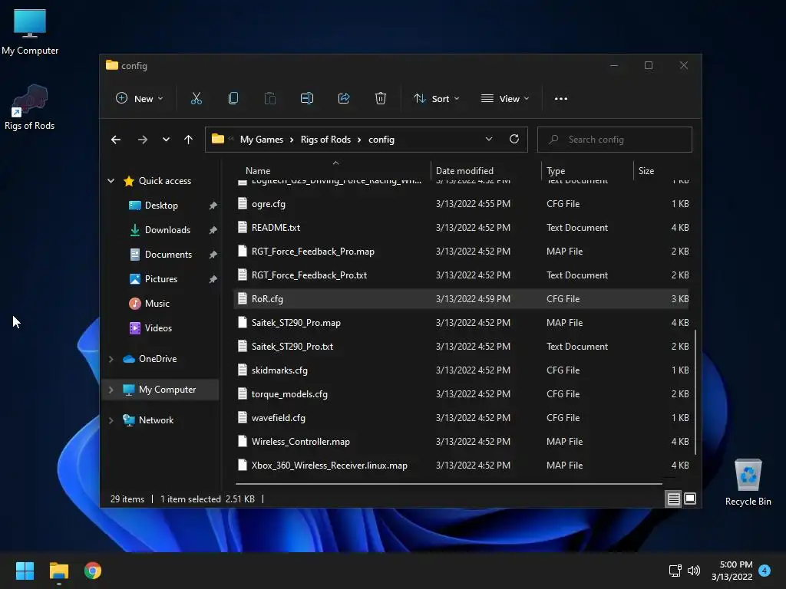
Task: Switch to large thumbnails view icon
Action: click(x=690, y=499)
